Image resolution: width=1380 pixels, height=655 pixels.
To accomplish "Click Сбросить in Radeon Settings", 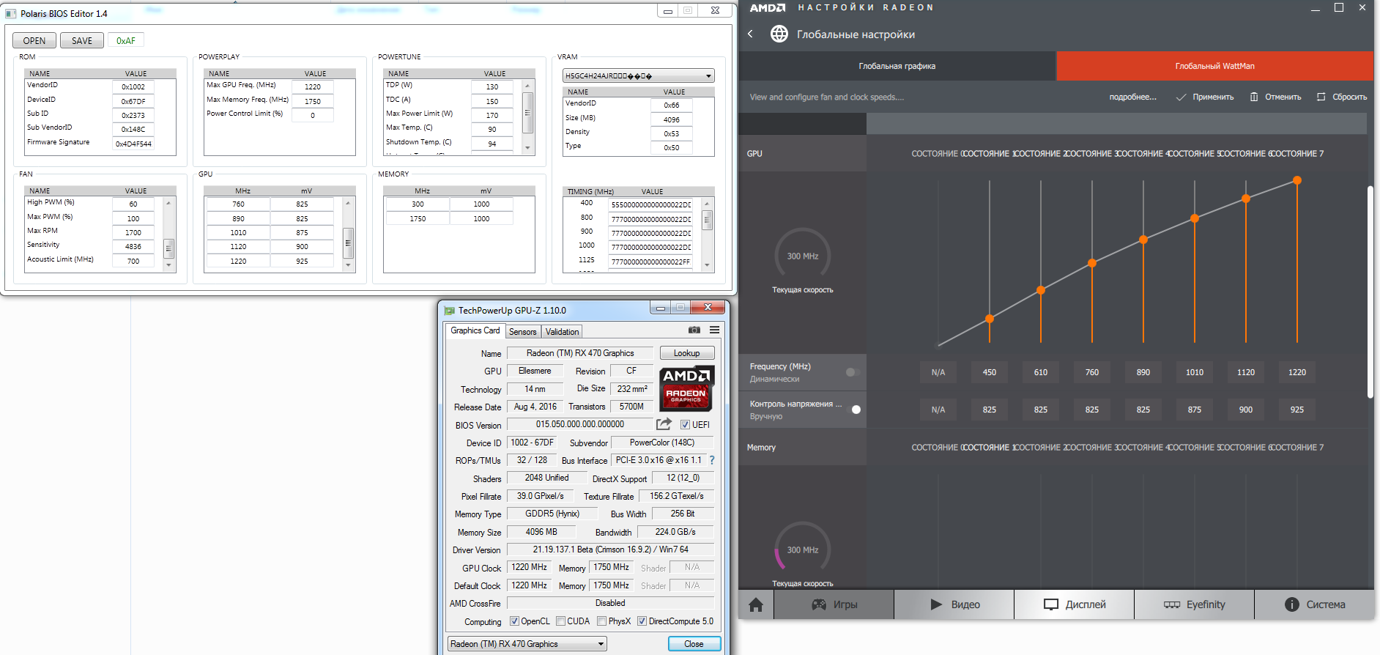I will coord(1342,97).
